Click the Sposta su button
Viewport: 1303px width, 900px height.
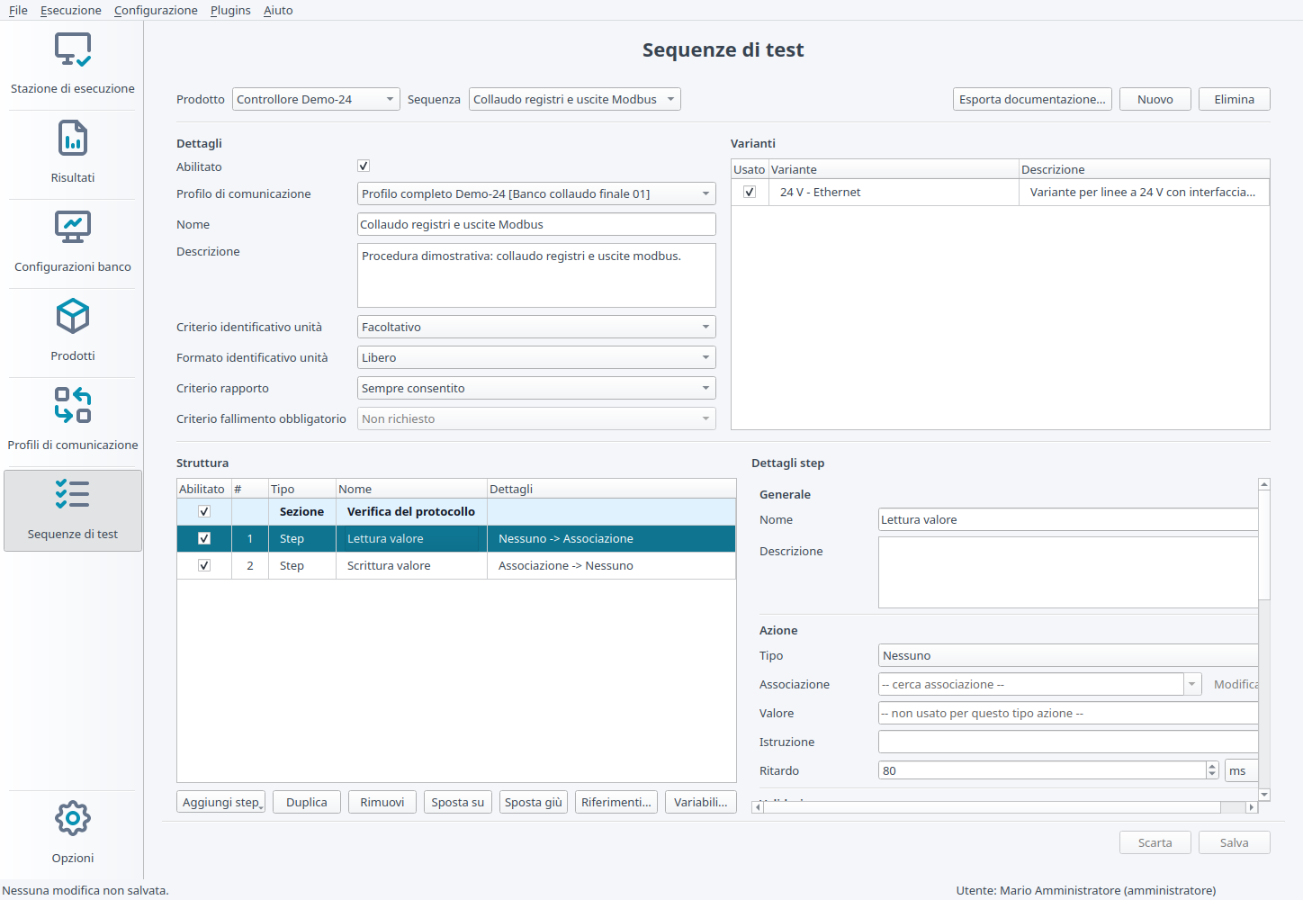coord(458,802)
